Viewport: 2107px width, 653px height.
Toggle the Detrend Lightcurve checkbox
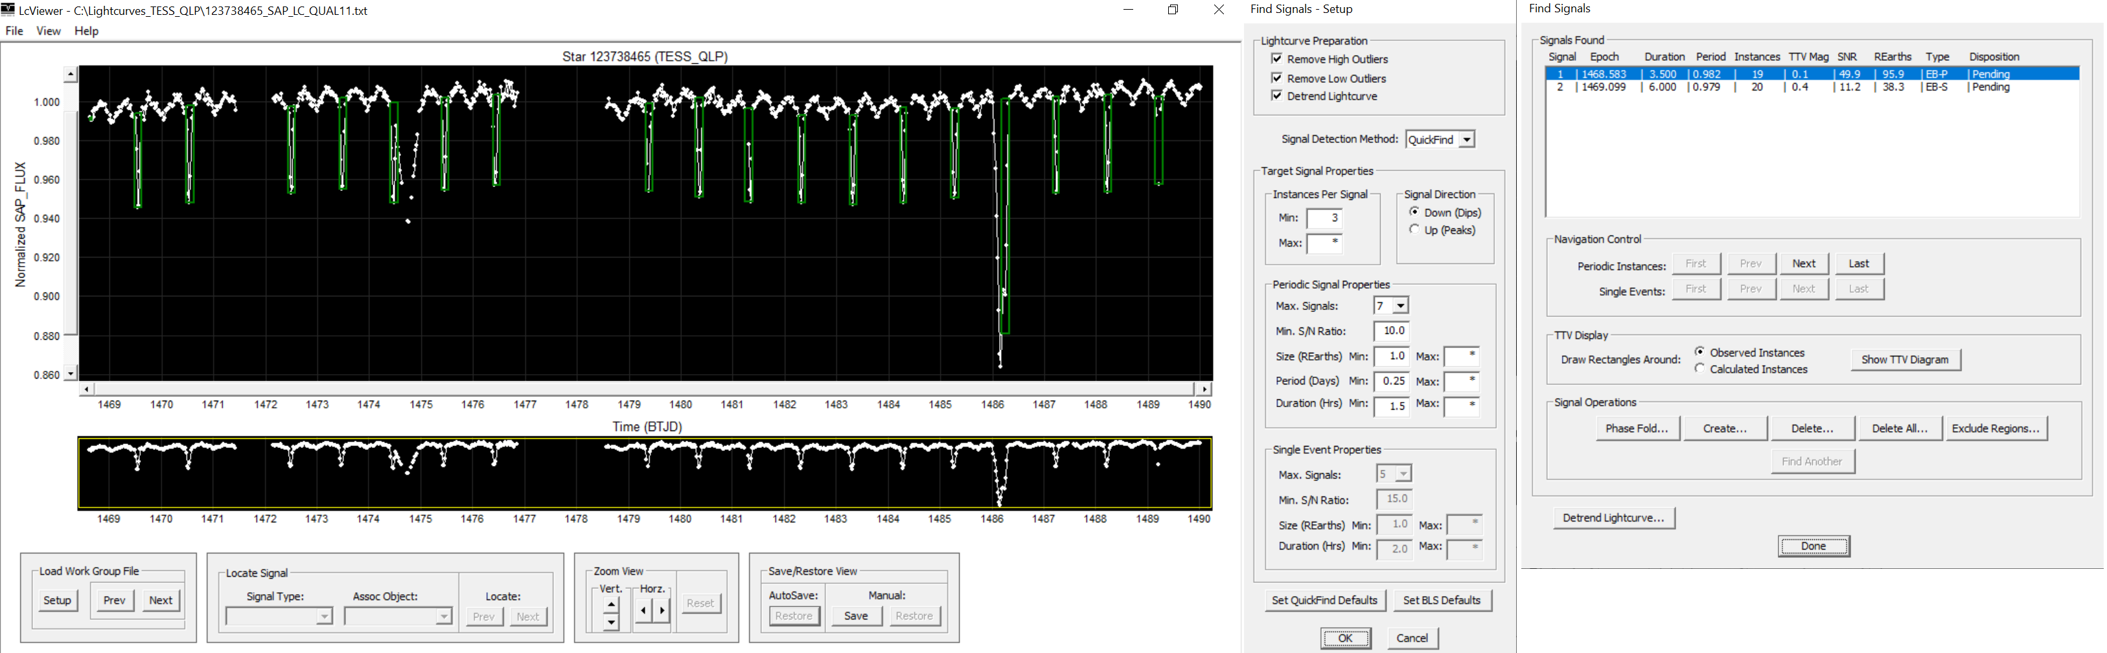(x=1277, y=96)
